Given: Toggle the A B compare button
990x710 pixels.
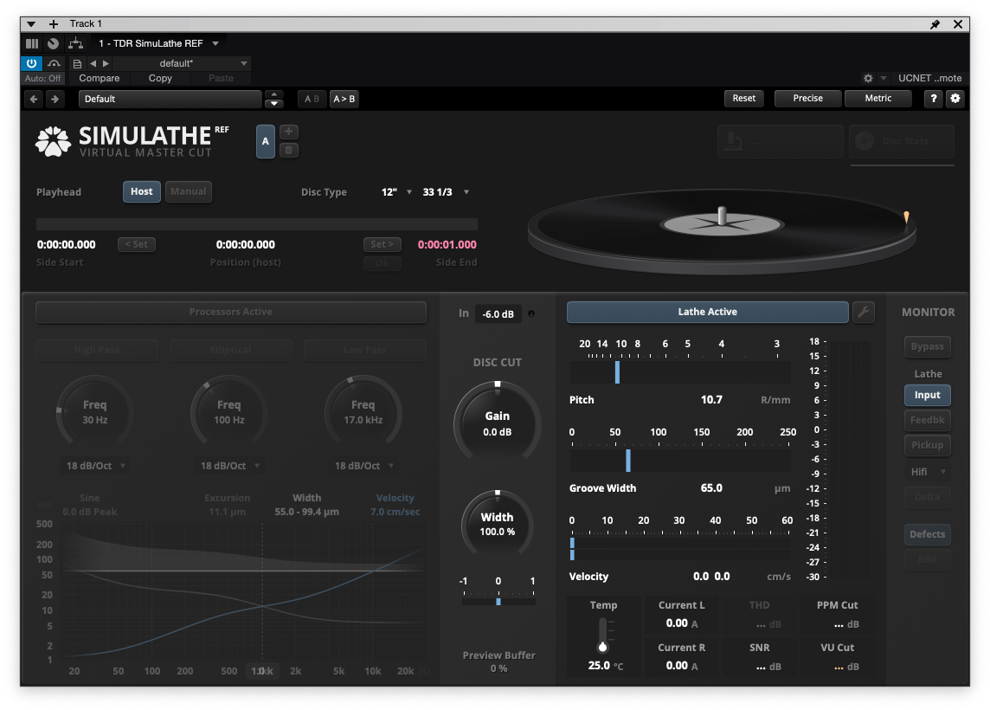Looking at the screenshot, I should click(x=312, y=99).
